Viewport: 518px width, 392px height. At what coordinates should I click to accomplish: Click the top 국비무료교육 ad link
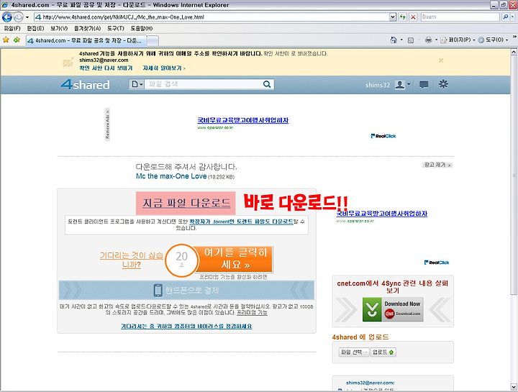click(x=243, y=120)
